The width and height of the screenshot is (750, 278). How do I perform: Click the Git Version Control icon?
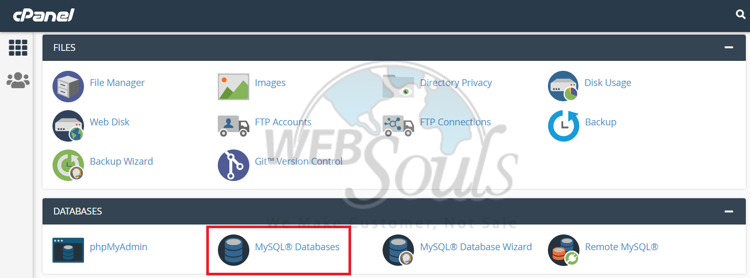234,165
